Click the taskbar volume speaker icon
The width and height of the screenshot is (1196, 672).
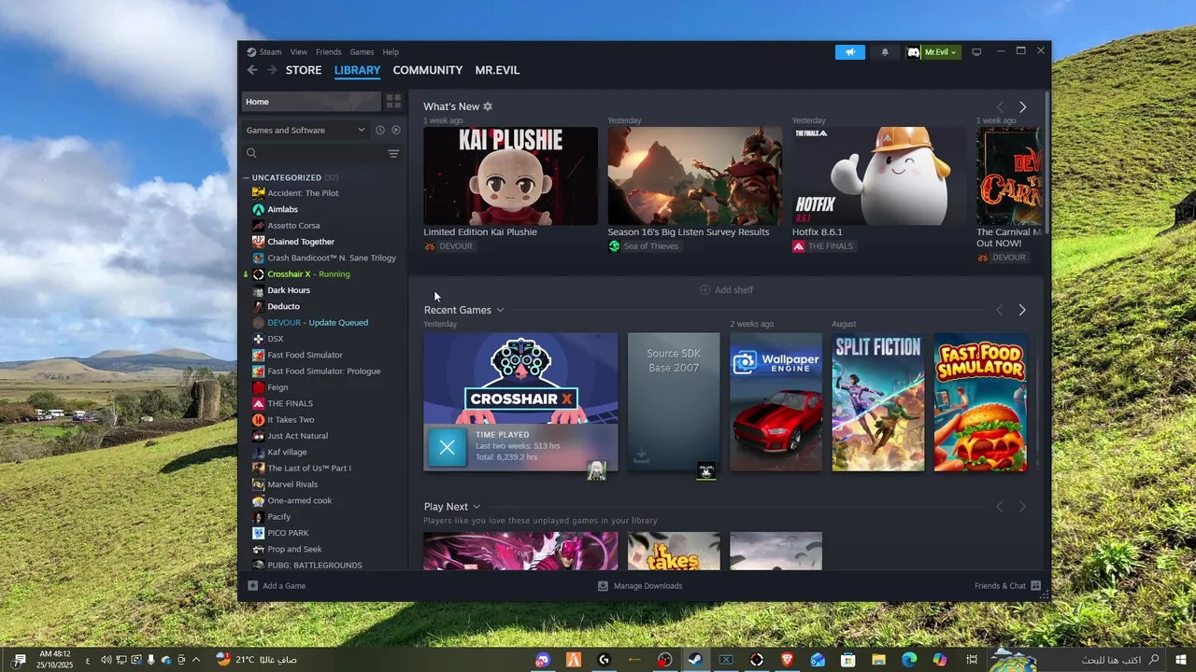106,660
